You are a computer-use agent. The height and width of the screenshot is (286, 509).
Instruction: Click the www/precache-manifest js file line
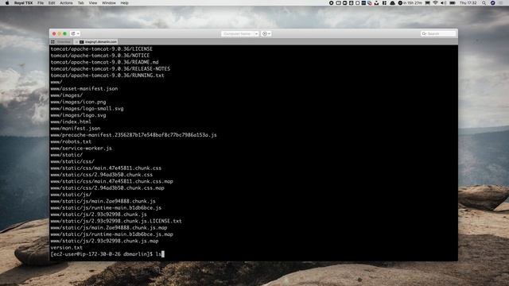coord(134,135)
